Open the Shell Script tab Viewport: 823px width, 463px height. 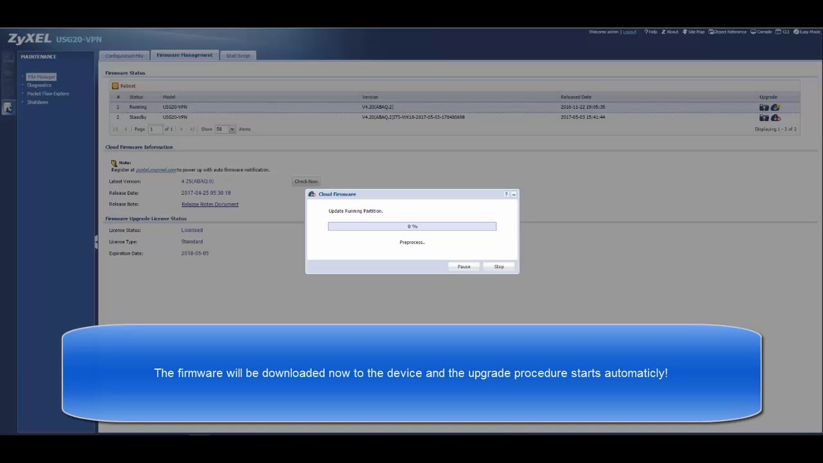pos(238,56)
